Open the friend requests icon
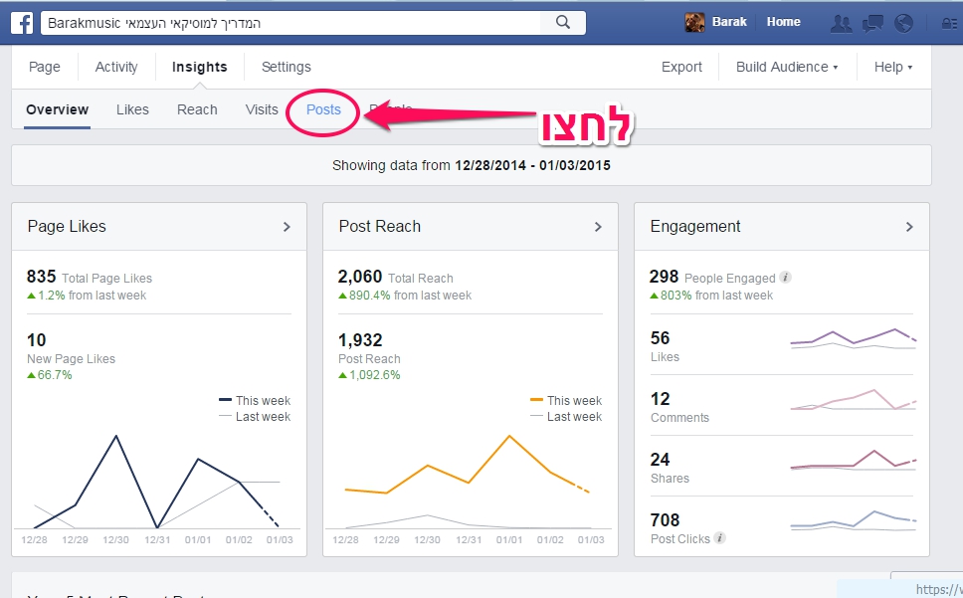This screenshot has width=963, height=598. click(841, 23)
